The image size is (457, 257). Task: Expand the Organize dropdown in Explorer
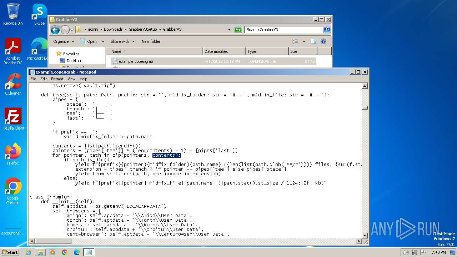[x=73, y=41]
